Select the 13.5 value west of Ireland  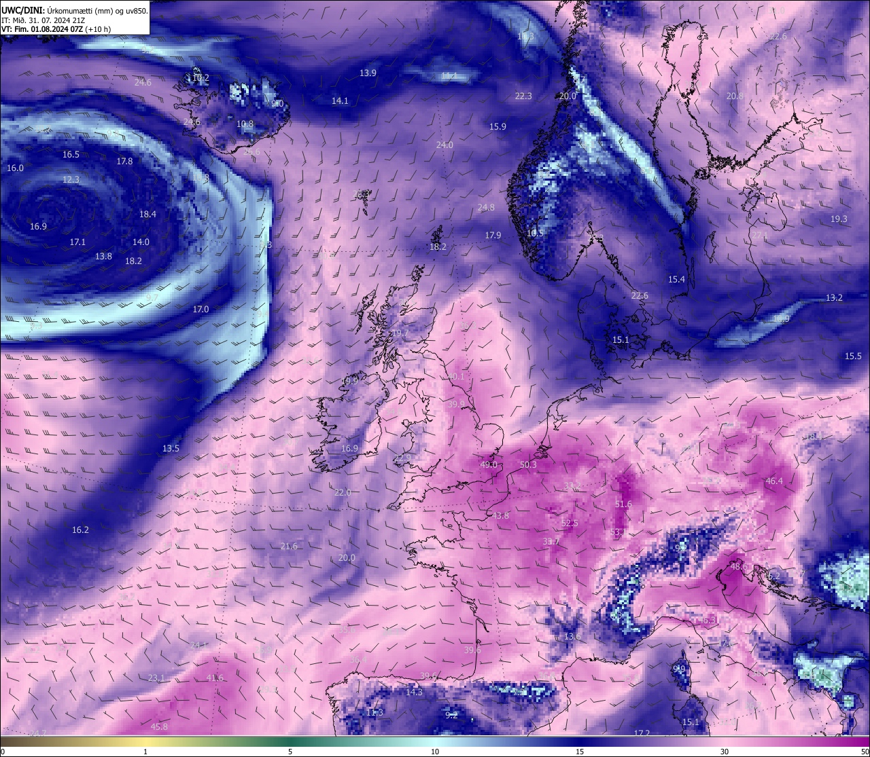tap(171, 449)
